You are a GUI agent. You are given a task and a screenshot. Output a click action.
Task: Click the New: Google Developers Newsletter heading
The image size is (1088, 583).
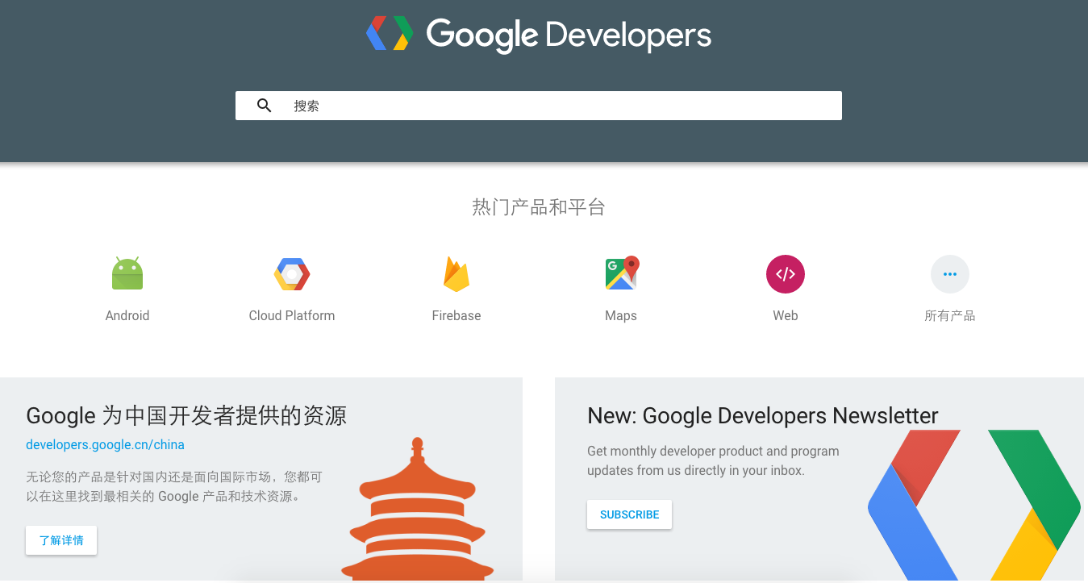763,416
